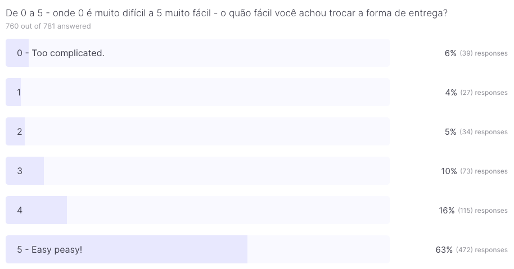
Task: Click the 10% percentage value
Action: pos(449,171)
